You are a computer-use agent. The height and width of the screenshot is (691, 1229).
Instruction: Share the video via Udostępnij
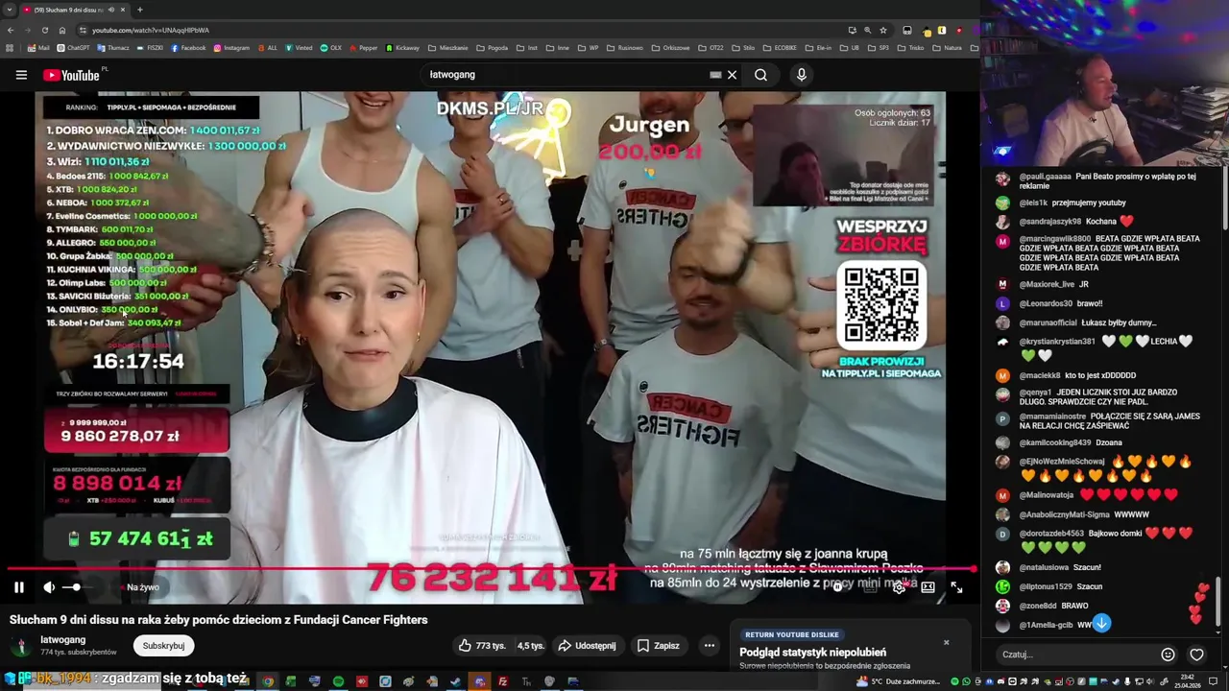tap(587, 646)
